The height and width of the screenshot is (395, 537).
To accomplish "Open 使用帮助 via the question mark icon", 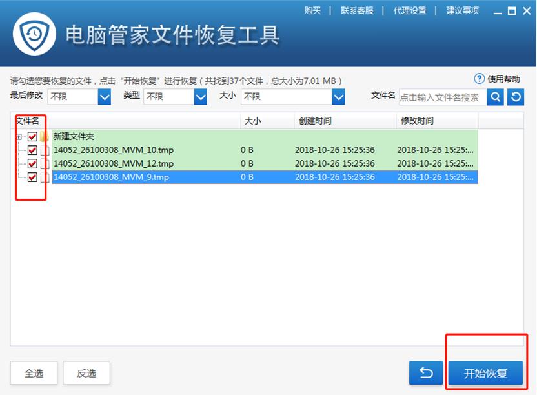I will [479, 79].
